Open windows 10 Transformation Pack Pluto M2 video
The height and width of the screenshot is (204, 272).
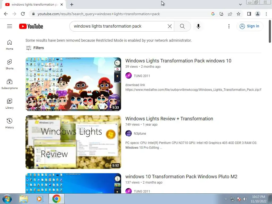point(181,176)
